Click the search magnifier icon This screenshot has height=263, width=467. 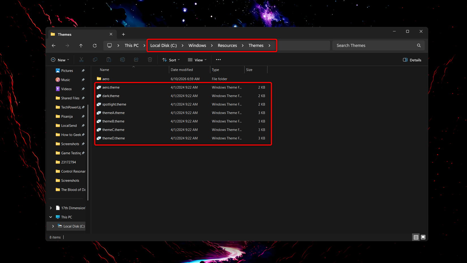419,46
